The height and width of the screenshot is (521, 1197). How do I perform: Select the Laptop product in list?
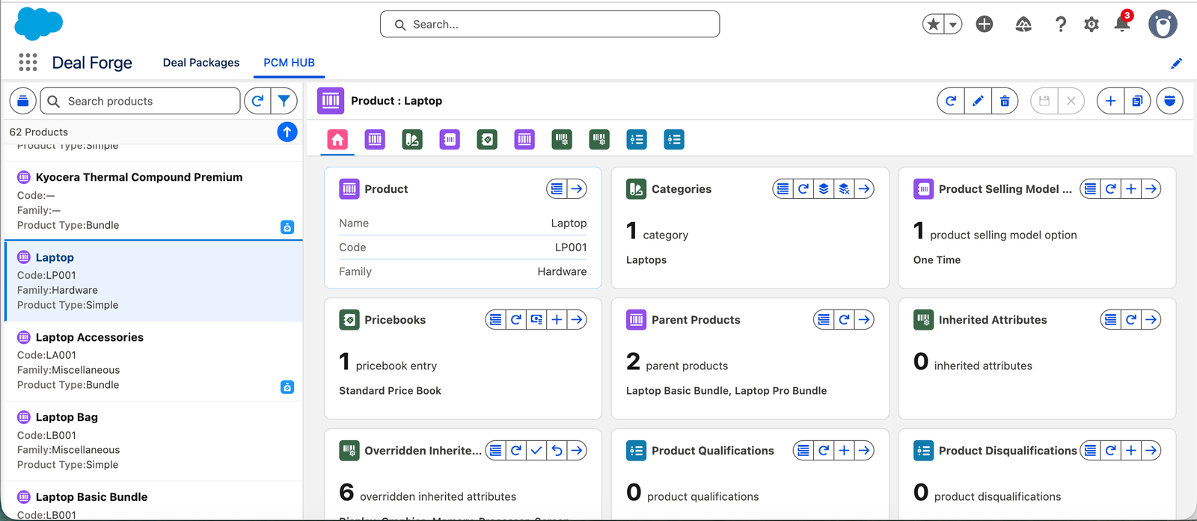pyautogui.click(x=153, y=281)
